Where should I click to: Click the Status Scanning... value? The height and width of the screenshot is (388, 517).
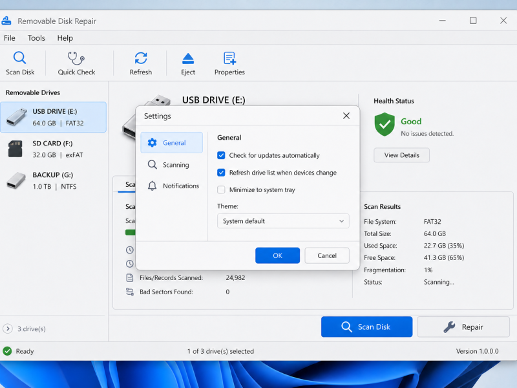tap(439, 282)
